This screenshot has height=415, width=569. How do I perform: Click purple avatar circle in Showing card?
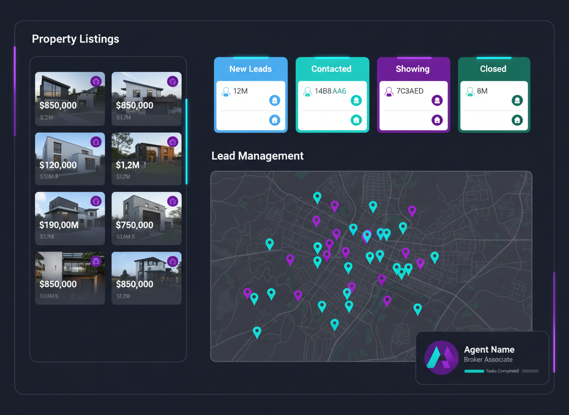point(437,100)
